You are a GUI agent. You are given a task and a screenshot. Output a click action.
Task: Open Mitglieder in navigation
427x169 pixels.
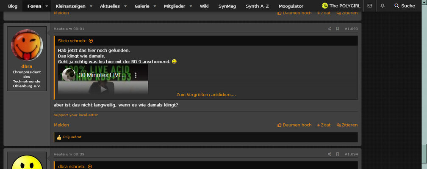pos(175,6)
